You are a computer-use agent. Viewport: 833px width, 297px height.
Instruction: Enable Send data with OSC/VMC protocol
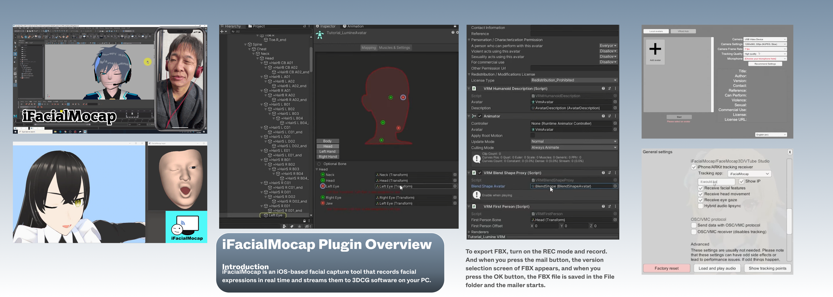(x=694, y=225)
